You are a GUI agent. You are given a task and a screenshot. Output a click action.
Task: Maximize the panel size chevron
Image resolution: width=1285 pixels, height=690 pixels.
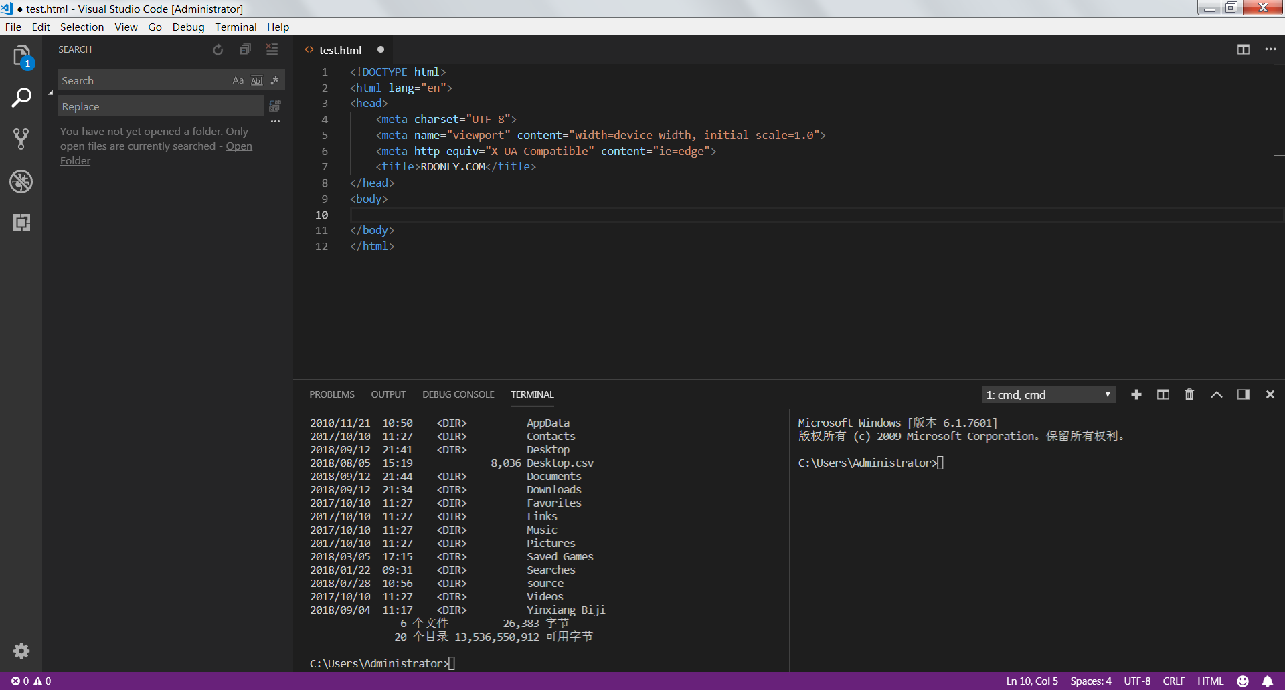[1217, 395]
